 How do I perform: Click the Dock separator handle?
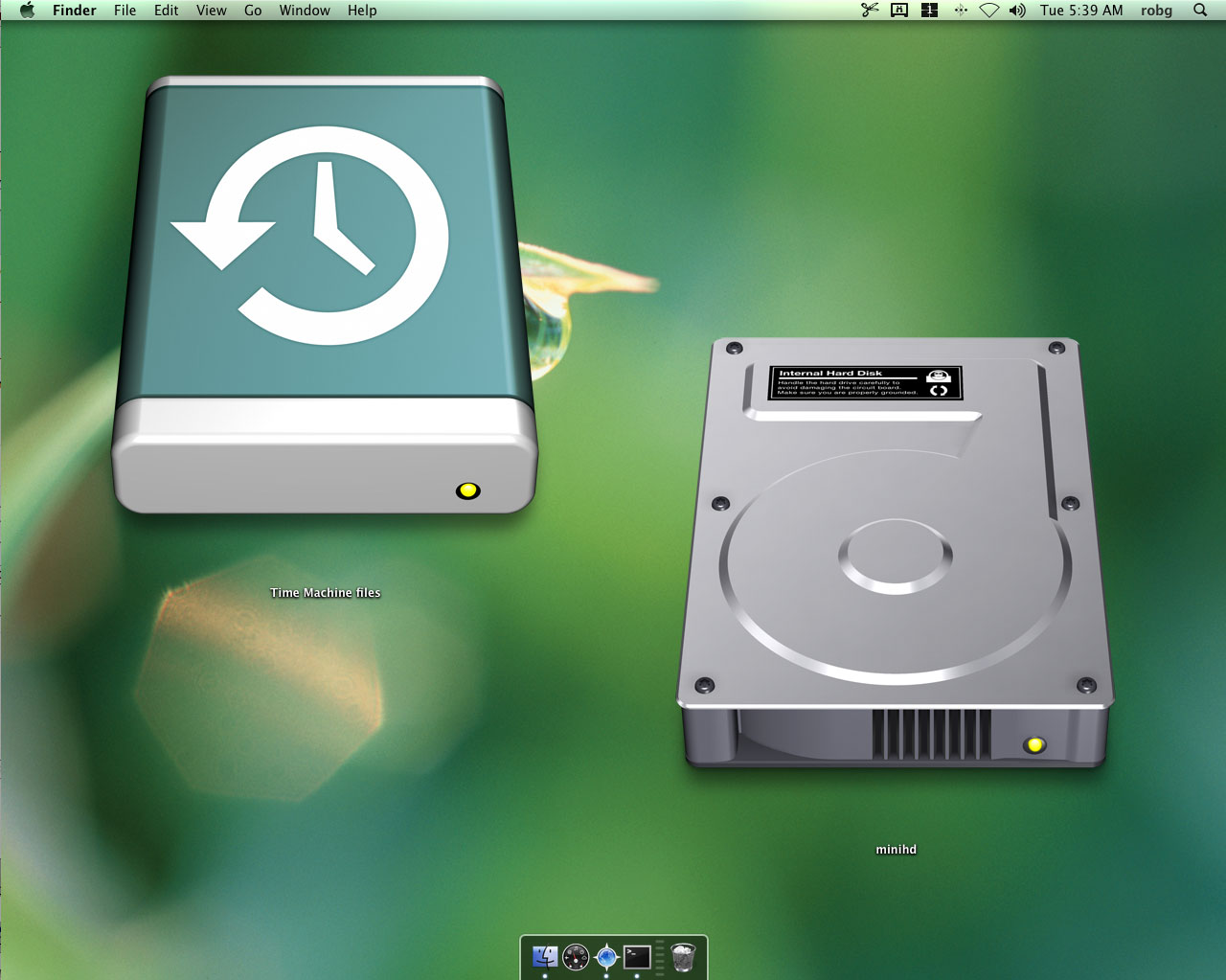click(x=659, y=957)
